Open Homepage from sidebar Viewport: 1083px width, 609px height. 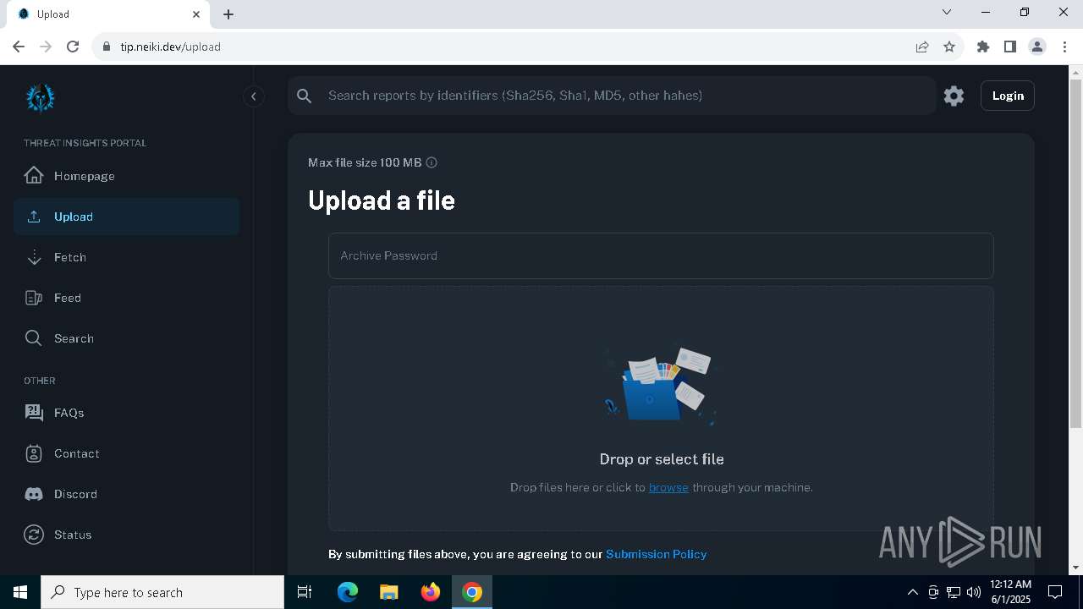coord(126,176)
